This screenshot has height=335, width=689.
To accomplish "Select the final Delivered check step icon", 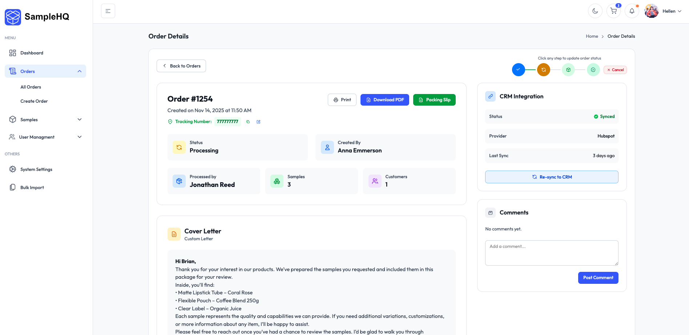I will [x=593, y=69].
